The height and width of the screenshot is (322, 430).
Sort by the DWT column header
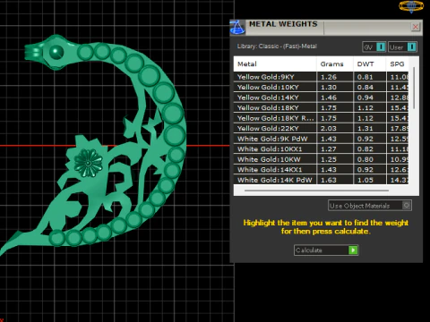point(370,64)
